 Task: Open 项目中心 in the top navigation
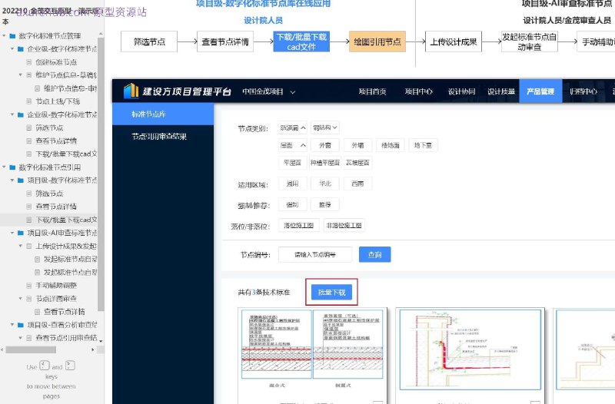418,91
